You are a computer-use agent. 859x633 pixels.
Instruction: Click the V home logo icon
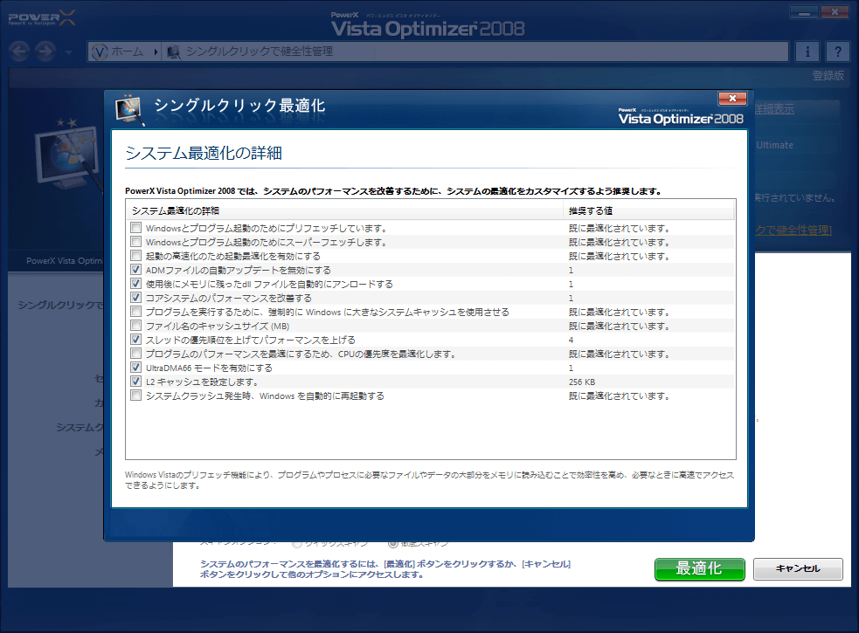[100, 52]
